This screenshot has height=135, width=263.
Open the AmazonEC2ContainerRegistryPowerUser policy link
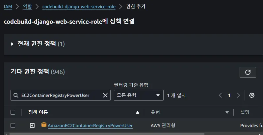(x=90, y=125)
